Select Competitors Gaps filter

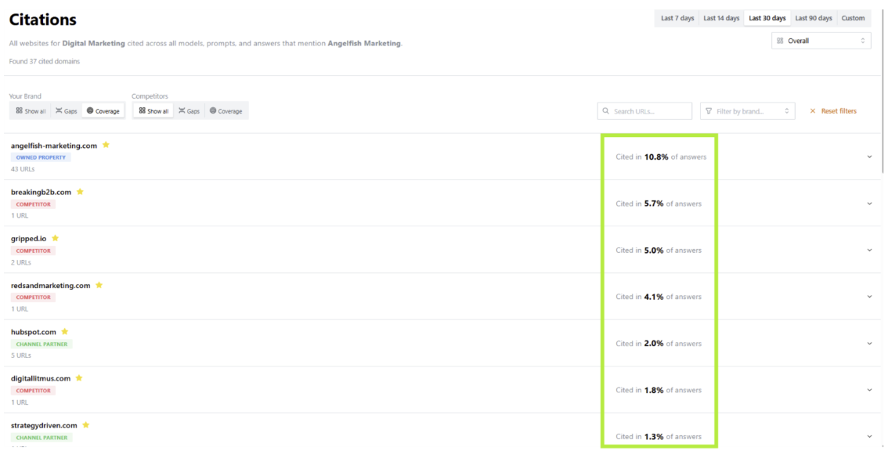coord(190,111)
